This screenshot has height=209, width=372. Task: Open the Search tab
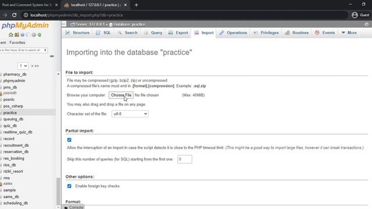128,33
